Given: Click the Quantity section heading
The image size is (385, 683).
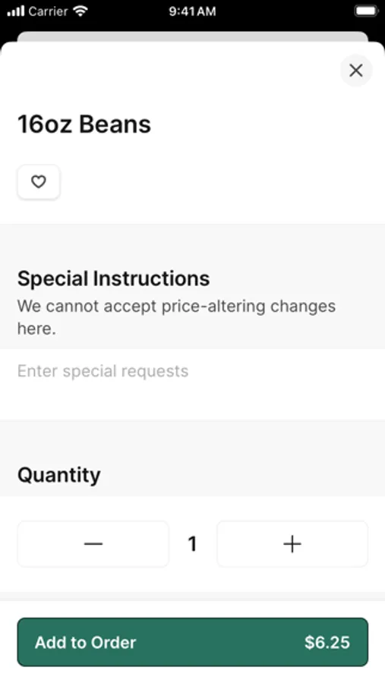Looking at the screenshot, I should point(59,475).
